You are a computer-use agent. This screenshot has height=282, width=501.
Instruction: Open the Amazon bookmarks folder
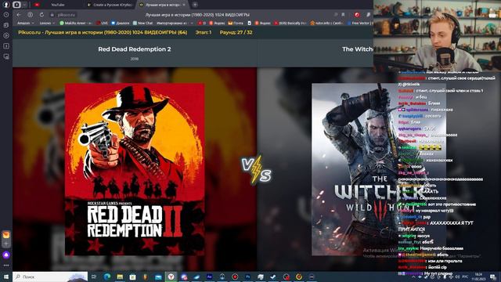coord(26,23)
